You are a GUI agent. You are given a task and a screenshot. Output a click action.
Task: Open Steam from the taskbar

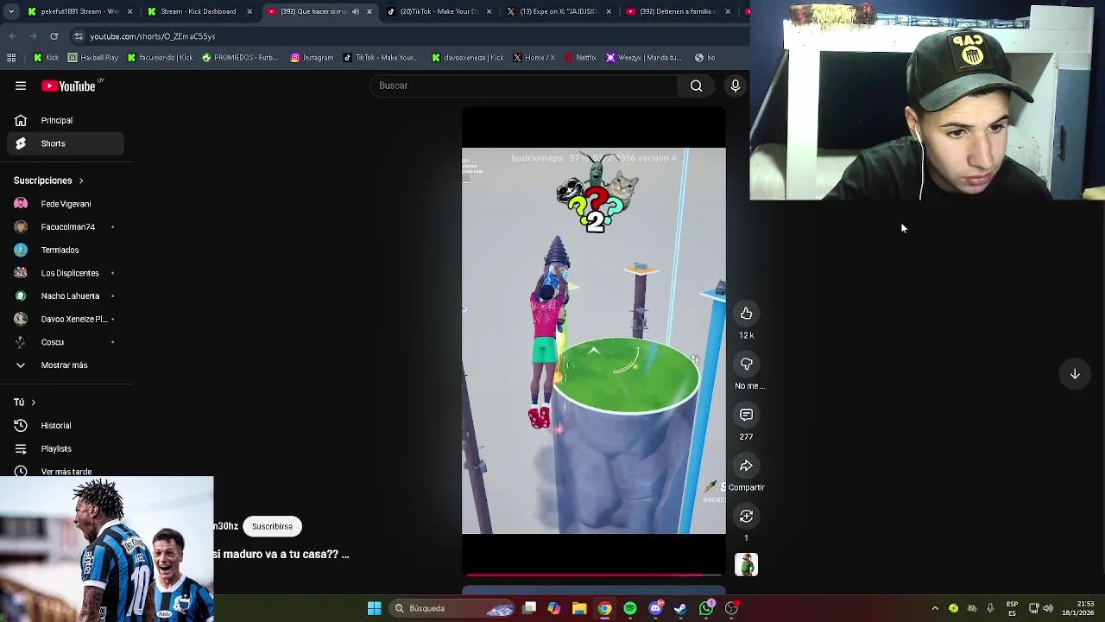point(680,608)
